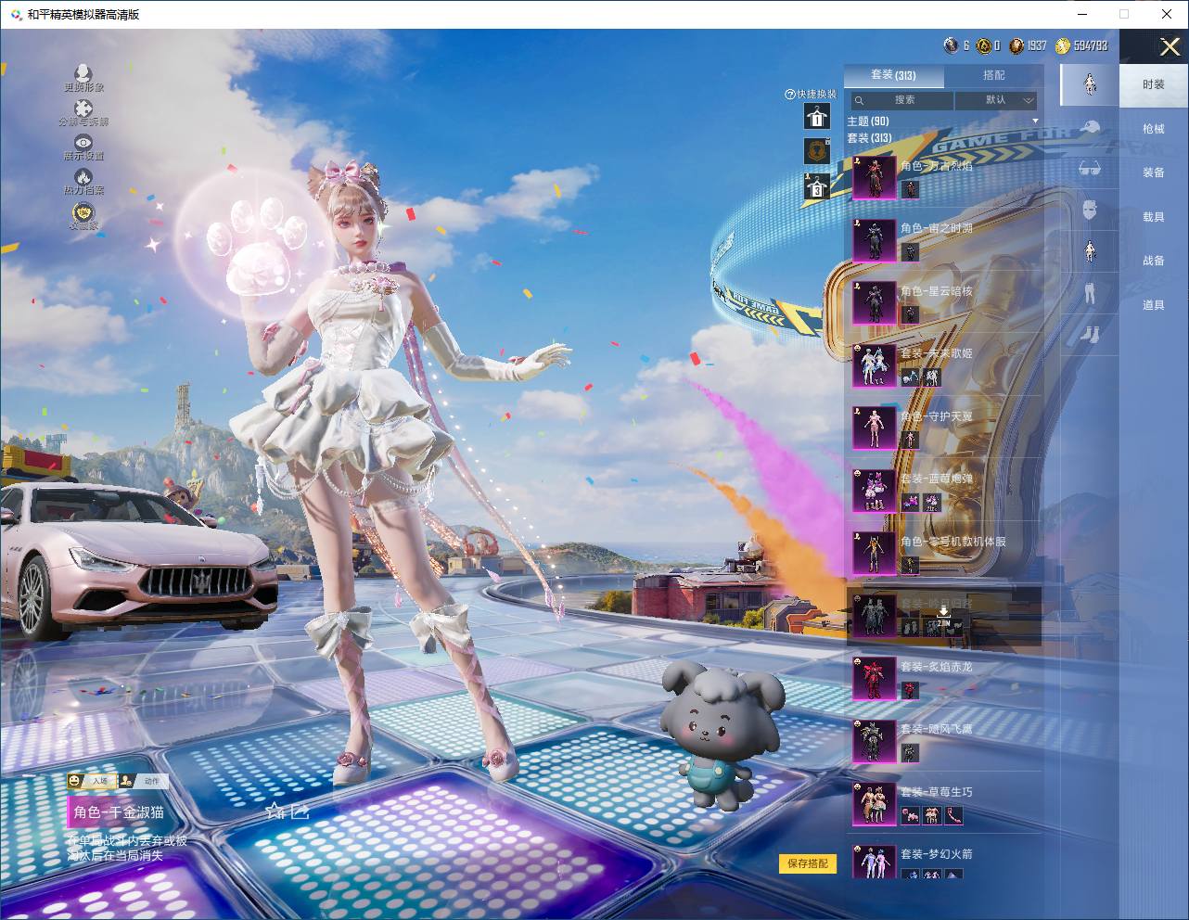Open the 热力档案 flame icon

pyautogui.click(x=83, y=176)
